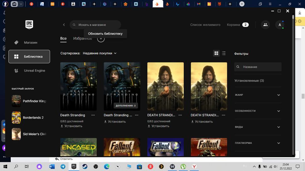This screenshot has width=305, height=171.
Task: Open the three-dot menu for Death Stranding
Action: 93,115
